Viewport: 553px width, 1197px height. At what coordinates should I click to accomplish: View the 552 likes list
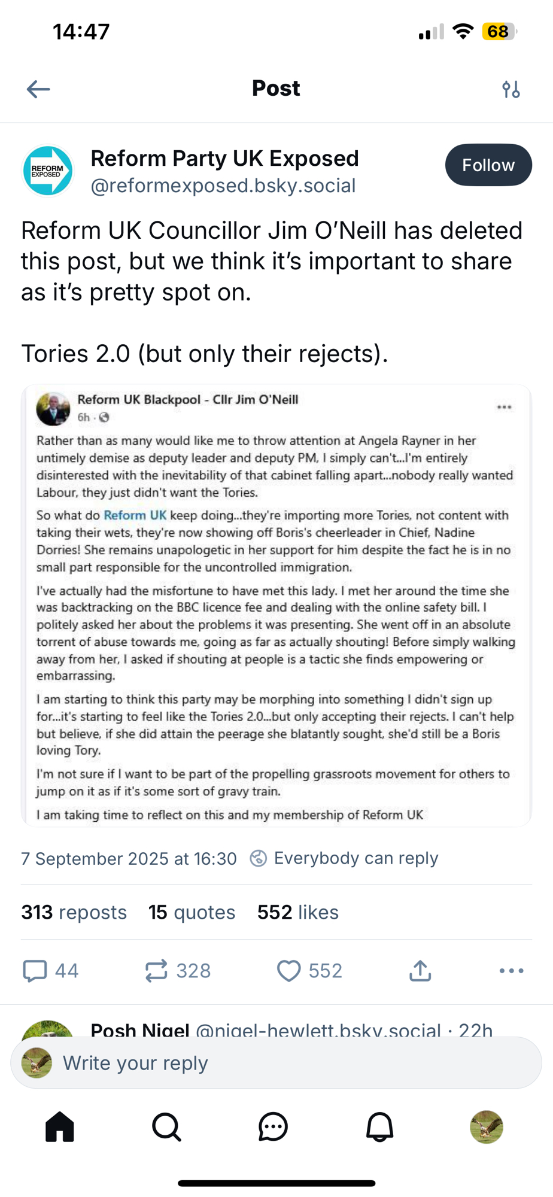coord(297,912)
